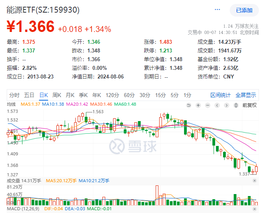Select the 年K chart tab
266x213 pixels.
pyautogui.click(x=97, y=95)
